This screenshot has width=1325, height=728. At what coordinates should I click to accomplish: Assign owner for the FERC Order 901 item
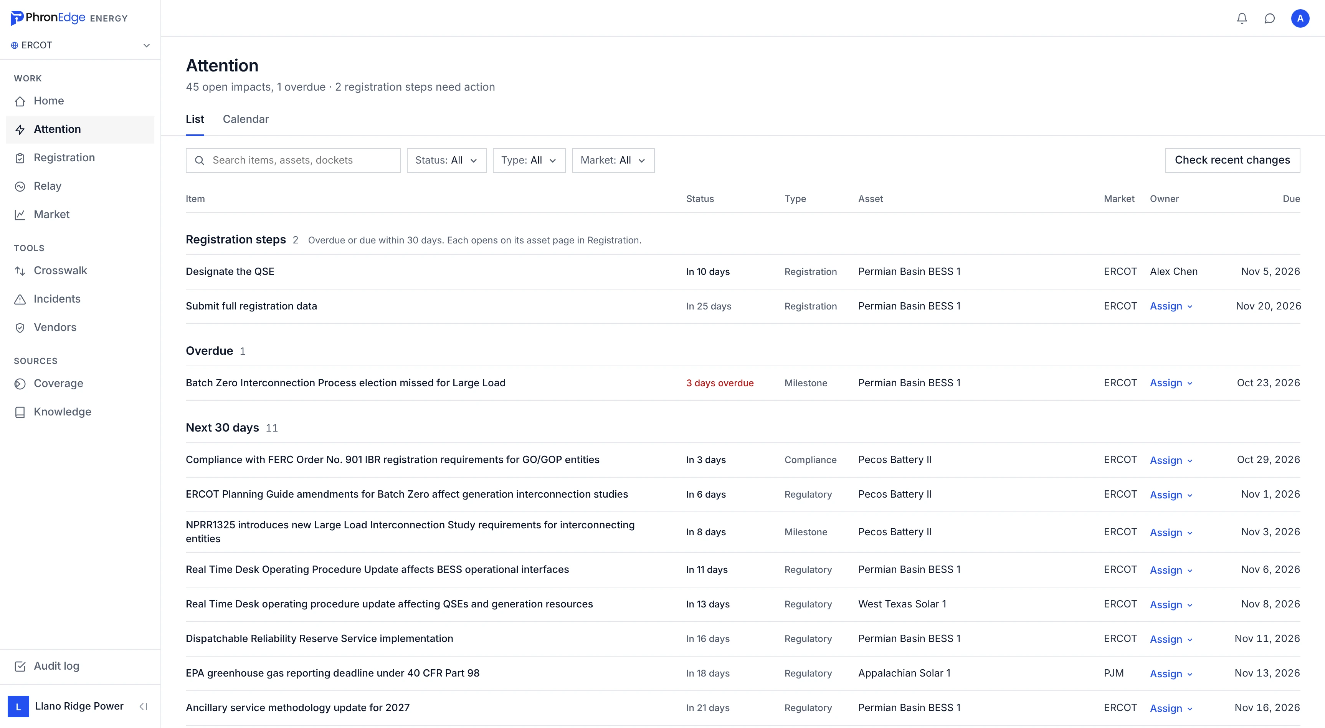(x=1171, y=460)
